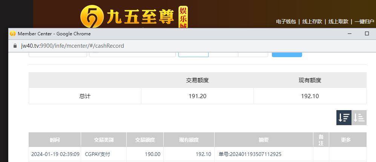Click the Member Center window favicon

pyautogui.click(x=13, y=34)
